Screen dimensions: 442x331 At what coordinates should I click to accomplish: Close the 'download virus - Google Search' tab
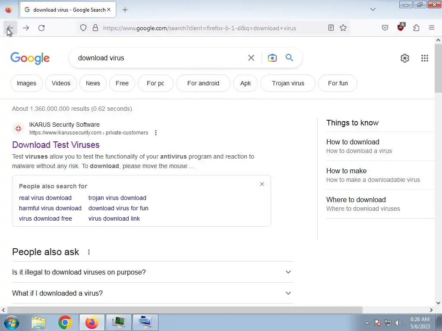(x=109, y=9)
